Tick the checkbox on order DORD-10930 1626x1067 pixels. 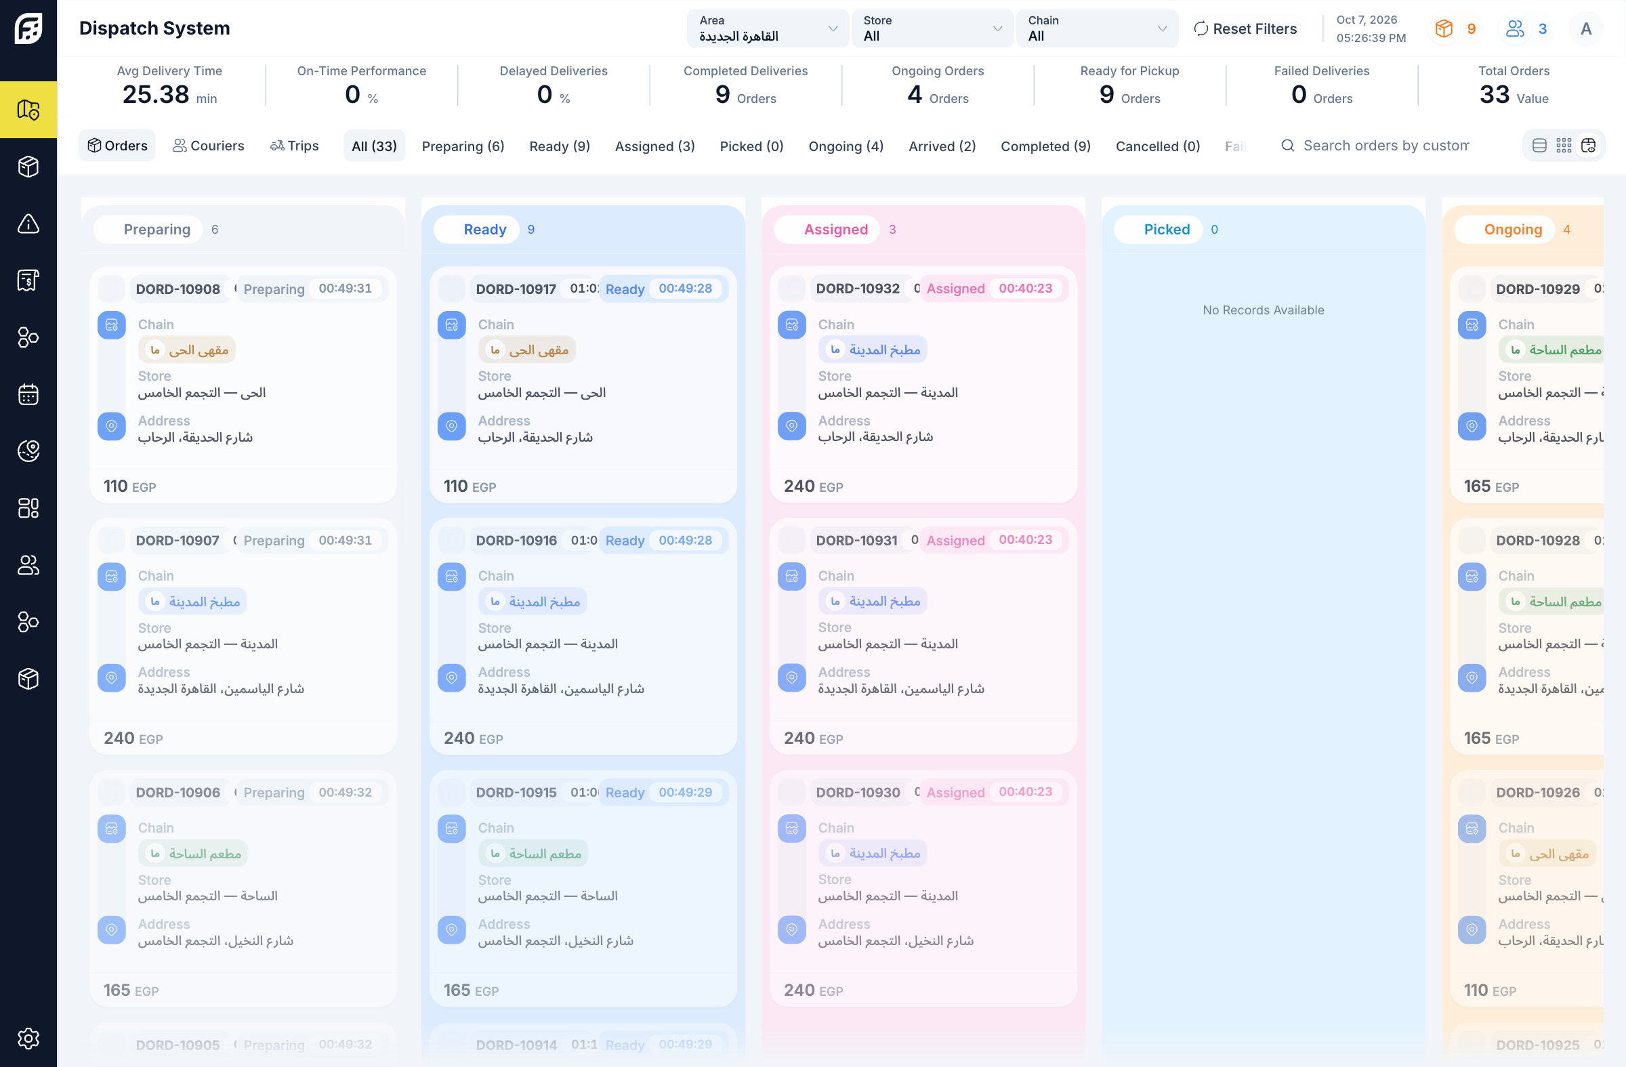792,793
